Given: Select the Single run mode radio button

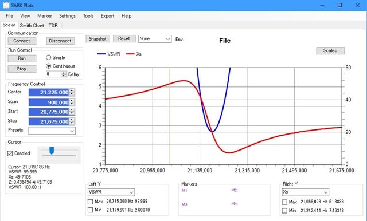Looking at the screenshot, I should click(48, 57).
